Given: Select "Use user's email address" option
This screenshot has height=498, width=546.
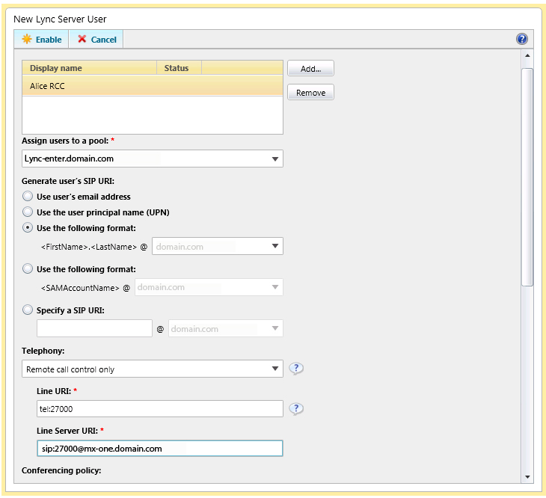Looking at the screenshot, I should point(28,197).
